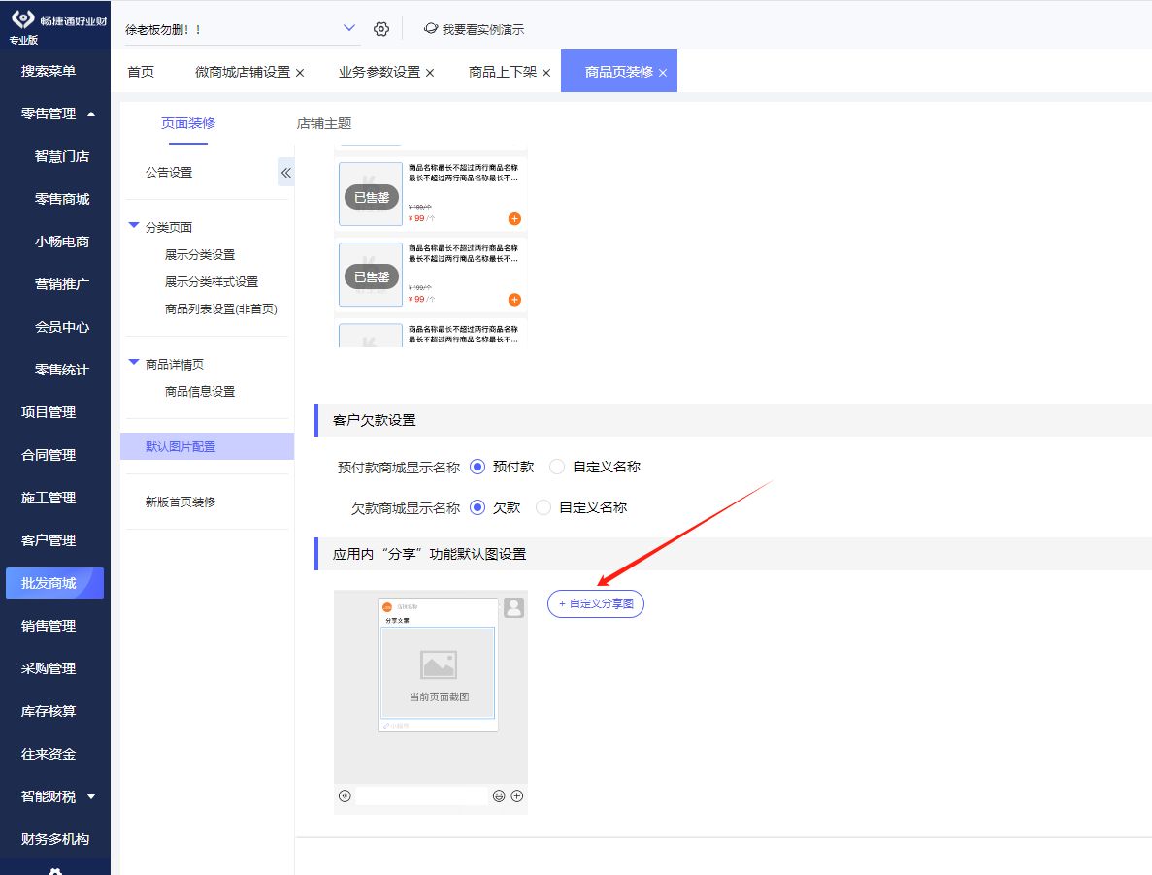Close the 商品页装修 tab
Viewport: 1152px width, 875px height.
pyautogui.click(x=663, y=73)
